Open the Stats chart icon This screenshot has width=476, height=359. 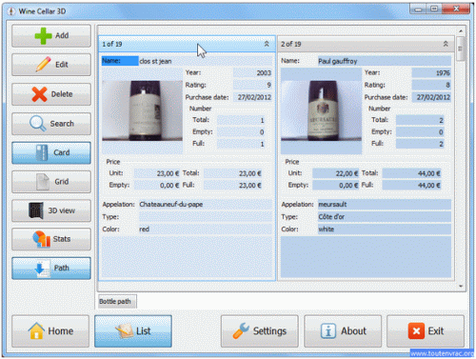pyautogui.click(x=42, y=239)
